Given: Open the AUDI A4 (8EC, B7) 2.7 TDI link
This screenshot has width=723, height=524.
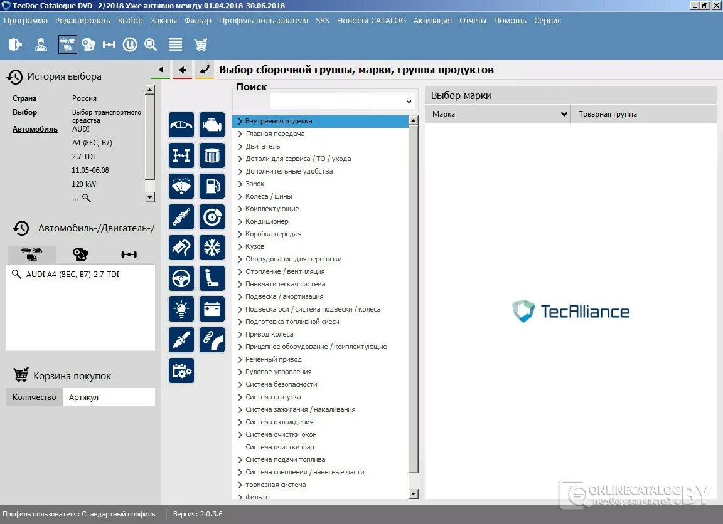Looking at the screenshot, I should [72, 275].
